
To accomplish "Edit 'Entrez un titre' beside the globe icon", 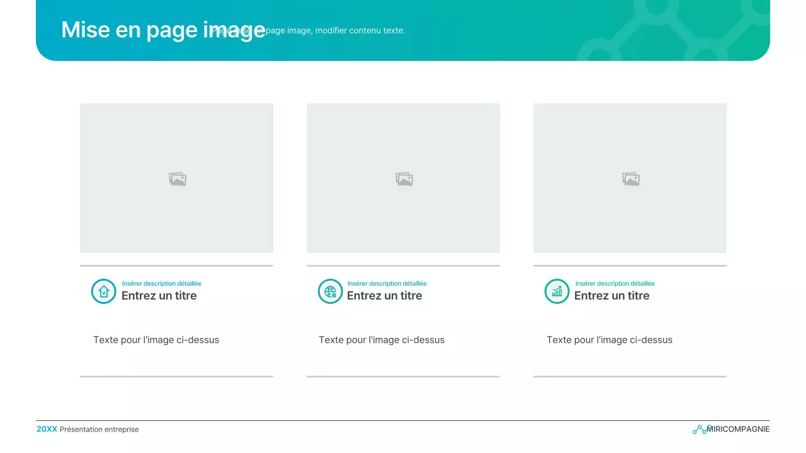I will click(384, 296).
